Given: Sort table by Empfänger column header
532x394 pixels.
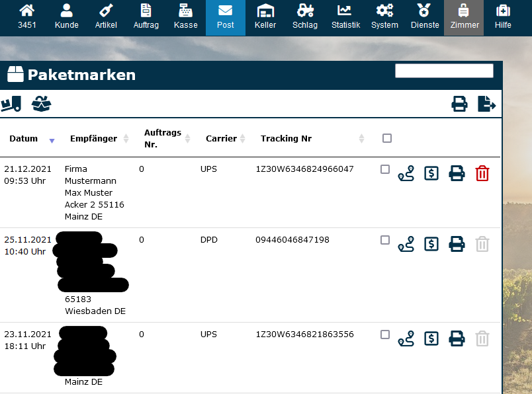Looking at the screenshot, I should (x=93, y=139).
